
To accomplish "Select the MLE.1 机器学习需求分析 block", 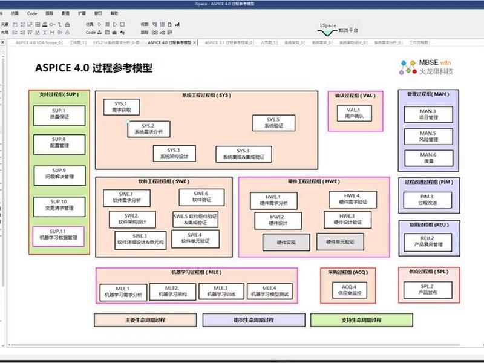I will pyautogui.click(x=123, y=292).
